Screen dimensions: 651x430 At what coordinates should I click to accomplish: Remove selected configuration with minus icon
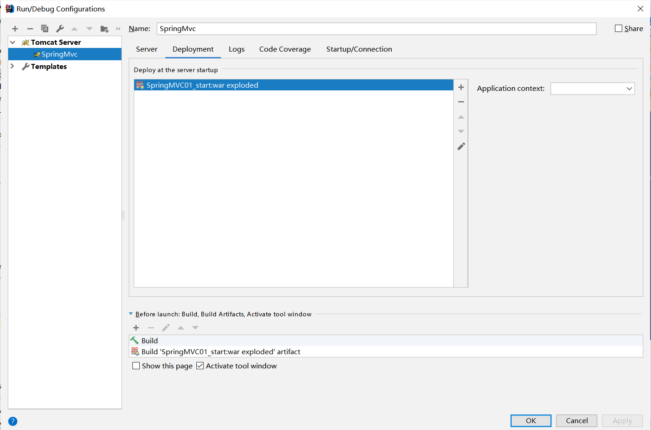(30, 29)
